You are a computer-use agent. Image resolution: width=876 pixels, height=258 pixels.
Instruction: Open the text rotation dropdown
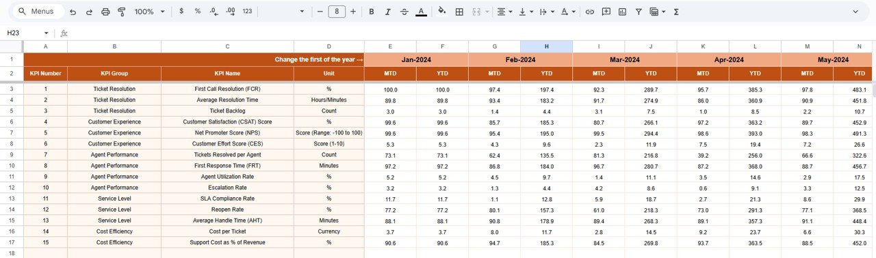coord(568,12)
